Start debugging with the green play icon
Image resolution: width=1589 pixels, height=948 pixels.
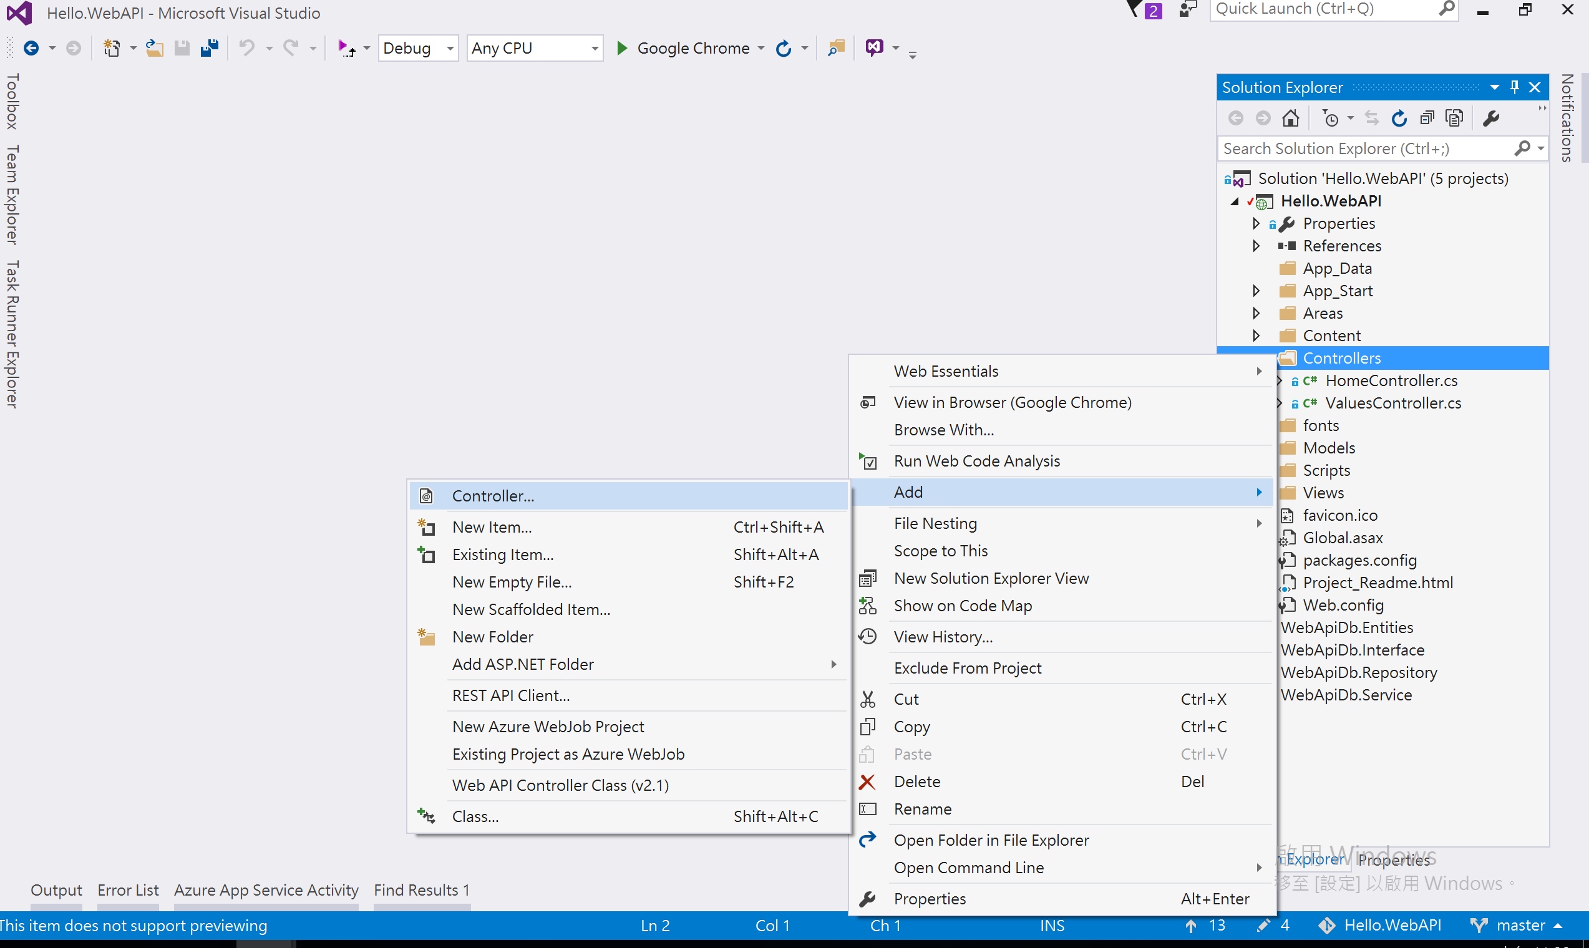[x=621, y=48]
